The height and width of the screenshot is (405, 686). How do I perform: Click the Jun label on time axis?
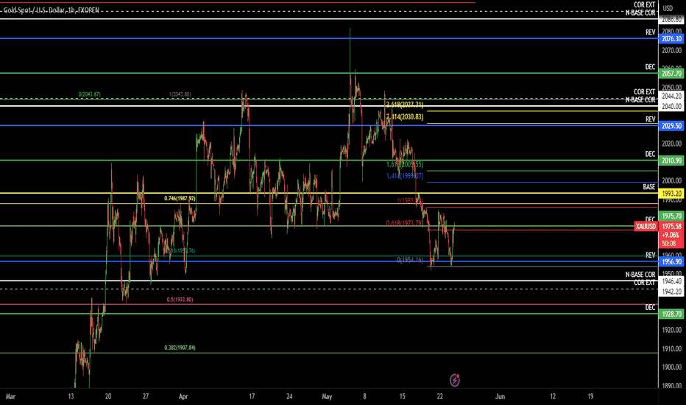pos(500,397)
